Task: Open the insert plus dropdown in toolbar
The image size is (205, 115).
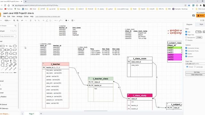Action: coord(67,20)
